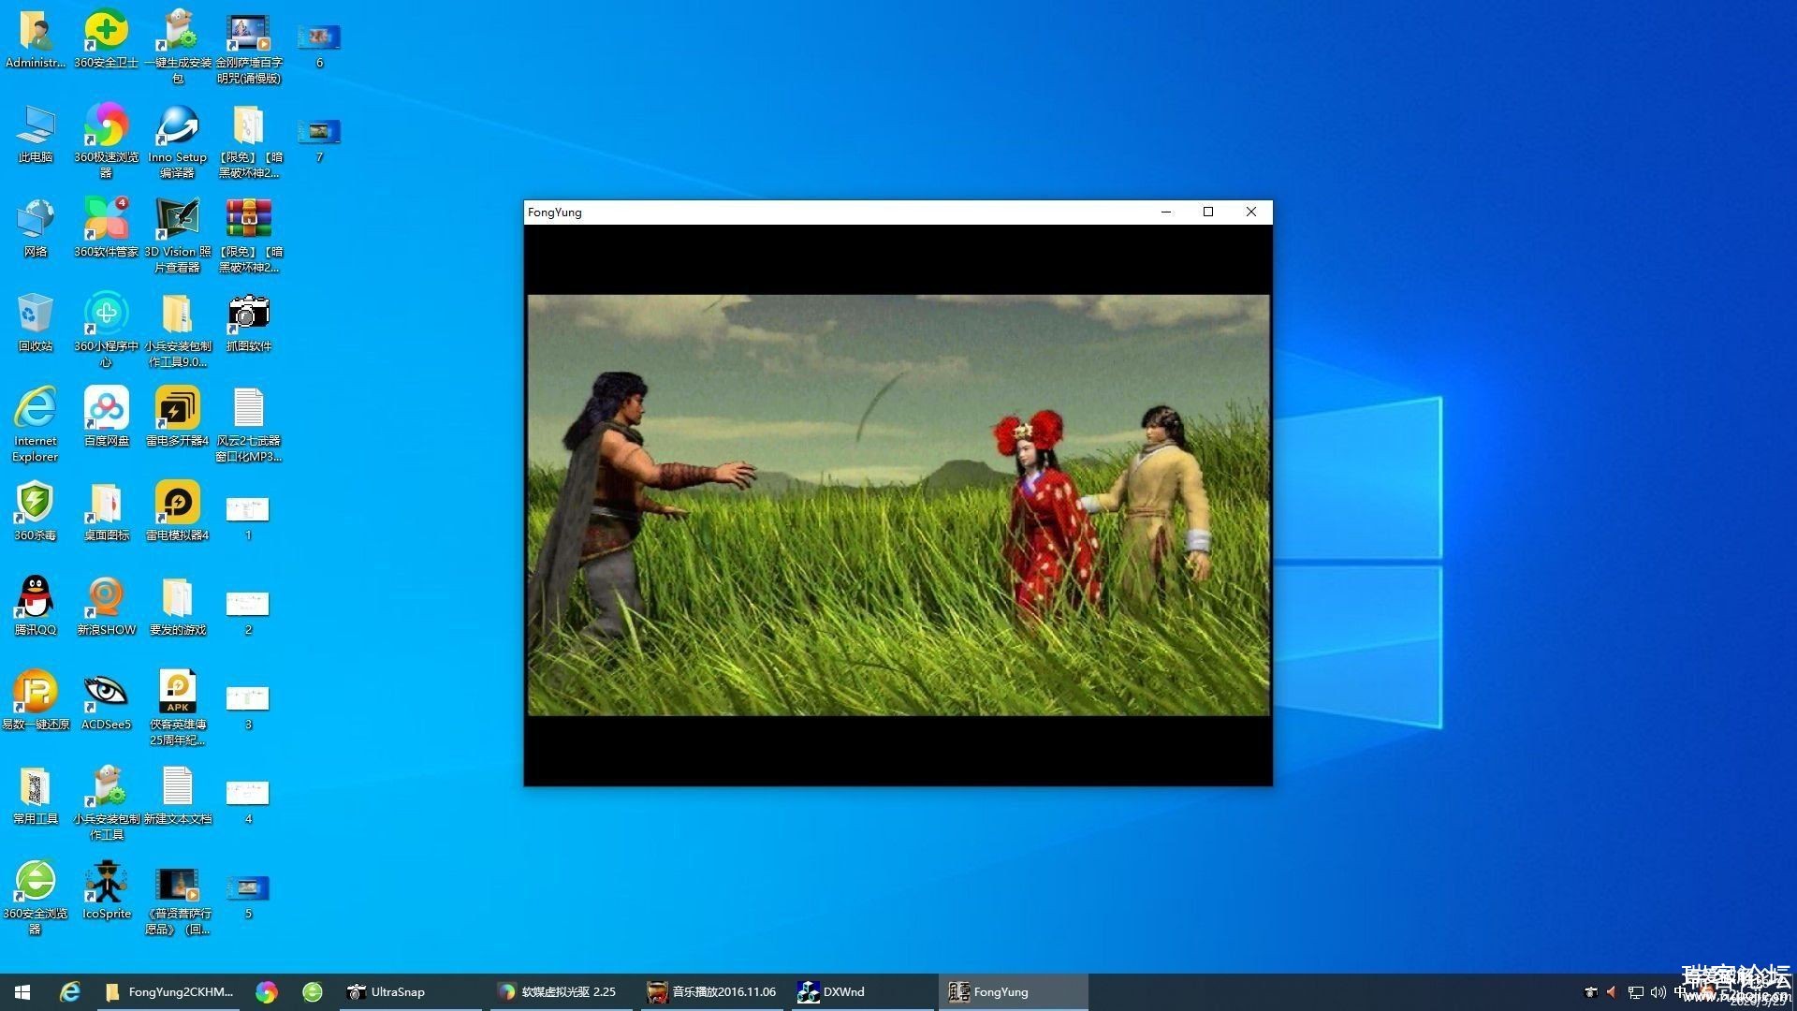This screenshot has height=1011, width=1797.
Task: Launch 新浪SHOW shortcut
Action: tap(106, 608)
